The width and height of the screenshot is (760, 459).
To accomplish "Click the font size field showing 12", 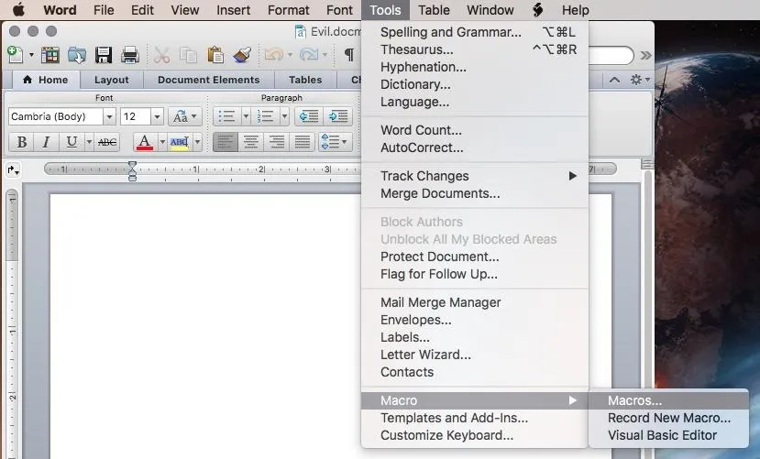I will [136, 116].
